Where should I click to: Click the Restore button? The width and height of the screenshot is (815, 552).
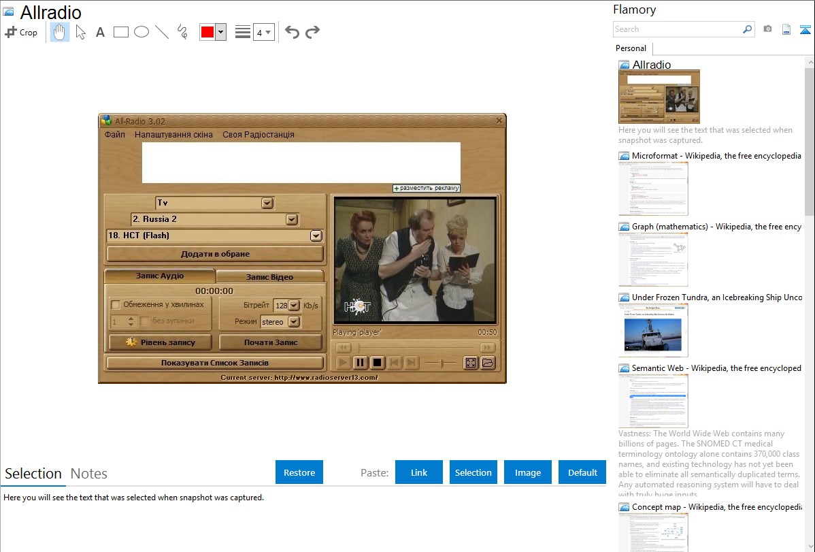point(299,472)
